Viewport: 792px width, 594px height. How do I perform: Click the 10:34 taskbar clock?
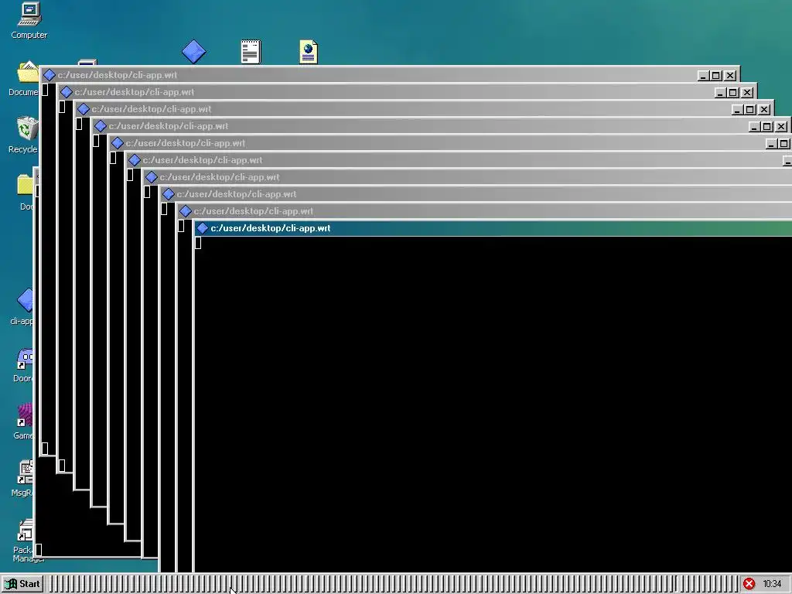(772, 584)
